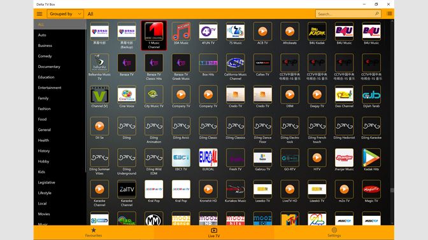Open the ZalTV Karaoke Channel tile
The width and height of the screenshot is (428, 240).
click(127, 193)
